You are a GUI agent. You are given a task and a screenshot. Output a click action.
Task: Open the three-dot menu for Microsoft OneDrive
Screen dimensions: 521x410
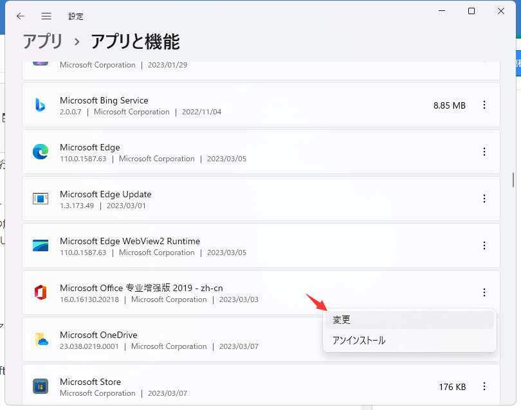pos(484,339)
